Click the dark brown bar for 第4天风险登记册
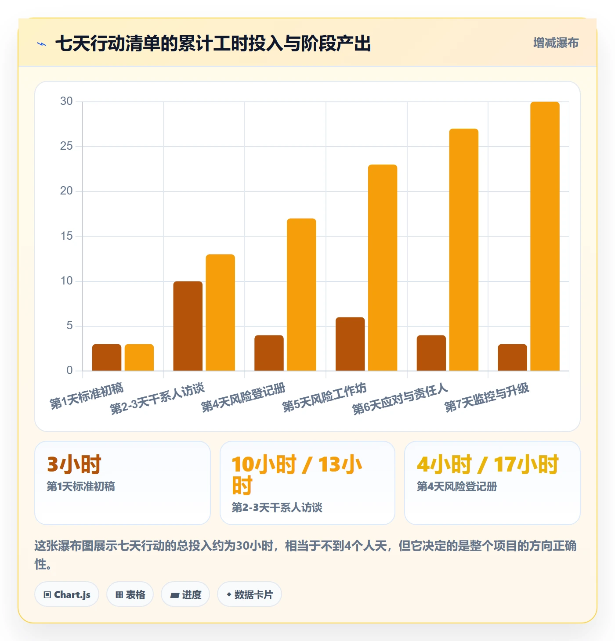Viewport: 615px width, 641px height. click(269, 353)
